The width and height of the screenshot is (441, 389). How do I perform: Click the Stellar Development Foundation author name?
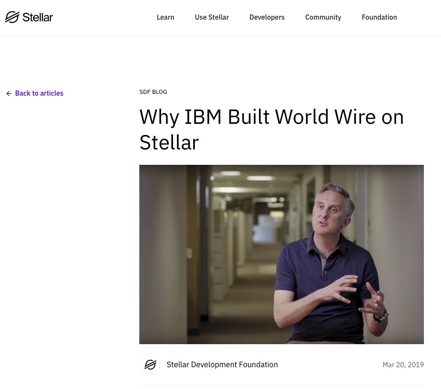pos(222,365)
